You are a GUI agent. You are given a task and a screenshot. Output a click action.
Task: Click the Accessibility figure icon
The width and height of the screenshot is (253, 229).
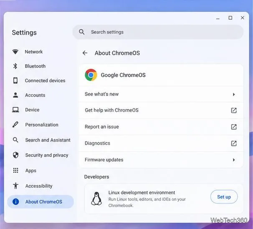click(x=15, y=186)
